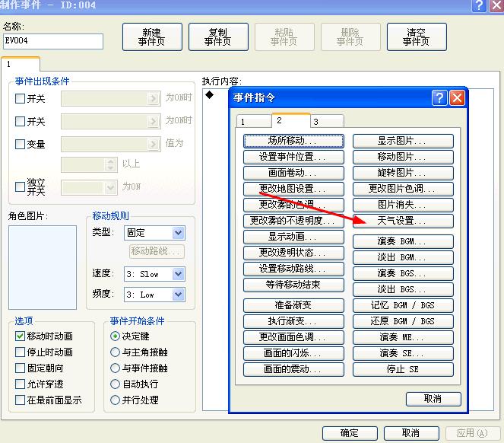Select 淡出 BGM command
Image resolution: width=504 pixels, height=443 pixels.
point(403,257)
